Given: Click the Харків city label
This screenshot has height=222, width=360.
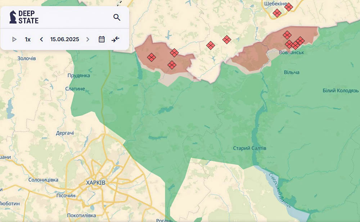Looking at the screenshot, I should [x=96, y=183].
